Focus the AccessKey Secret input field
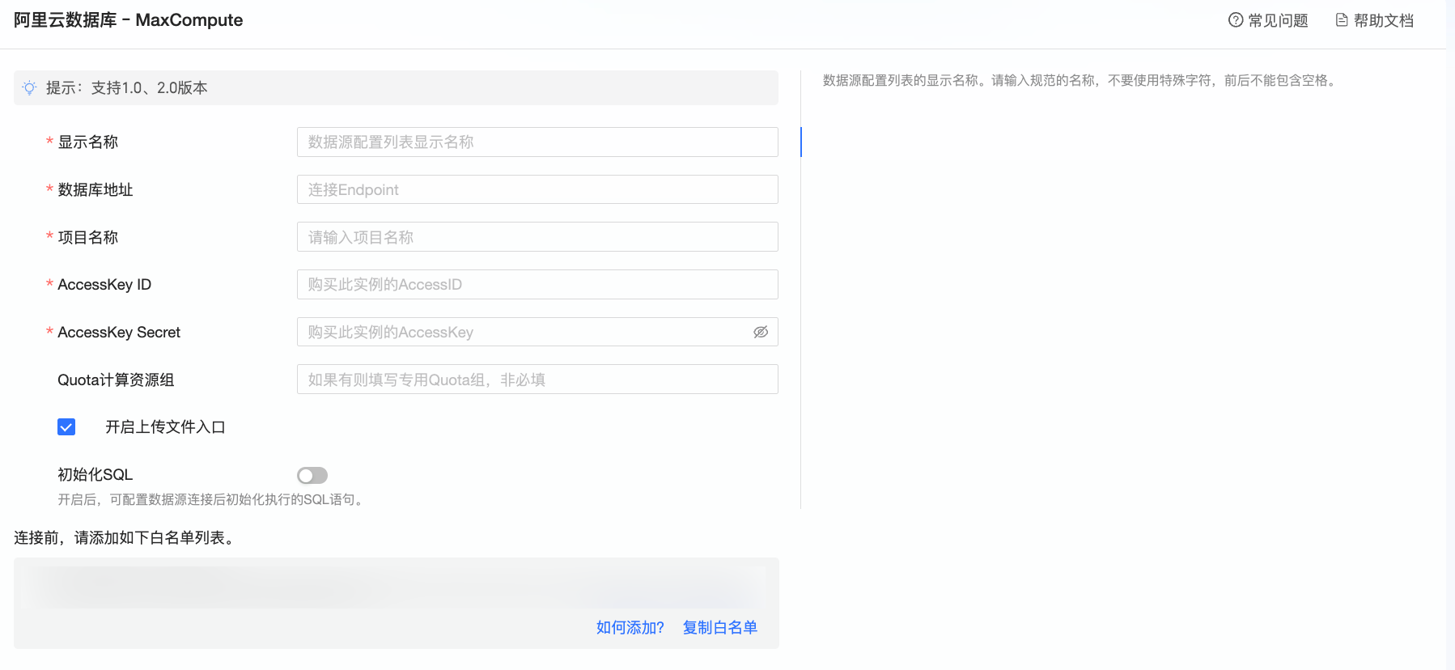This screenshot has height=670, width=1455. [x=537, y=332]
